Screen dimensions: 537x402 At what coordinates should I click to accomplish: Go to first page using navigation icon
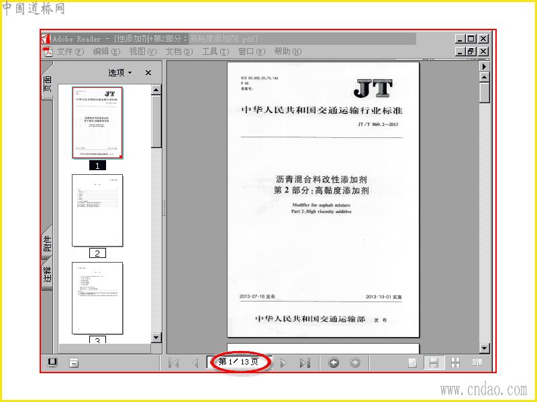174,362
